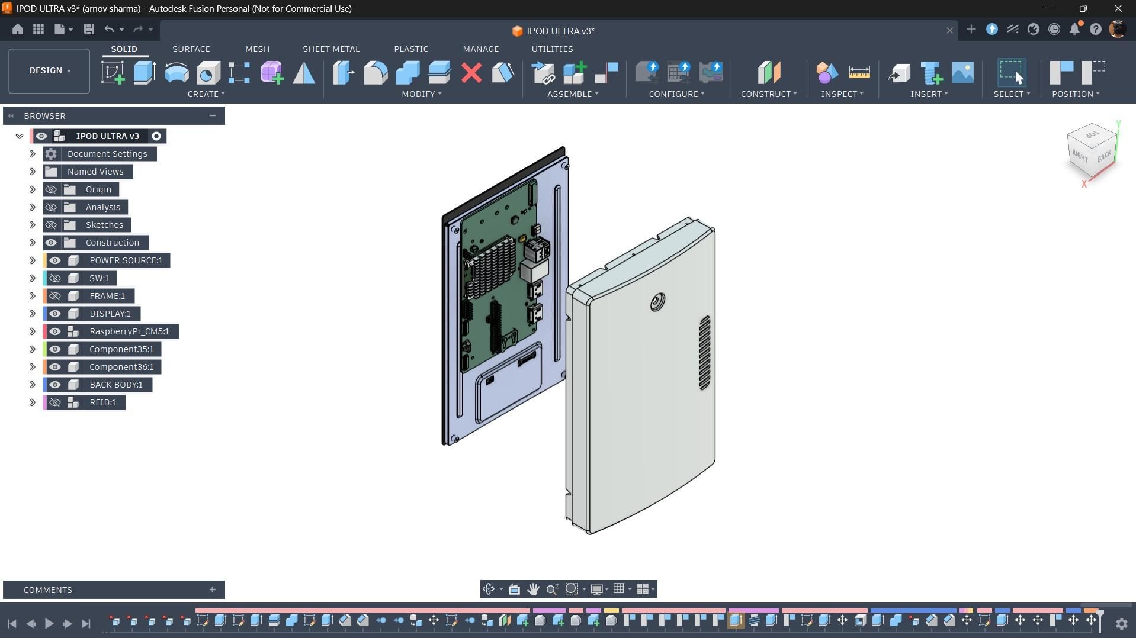Show the RFID:1 component
Image resolution: width=1136 pixels, height=638 pixels.
[55, 402]
